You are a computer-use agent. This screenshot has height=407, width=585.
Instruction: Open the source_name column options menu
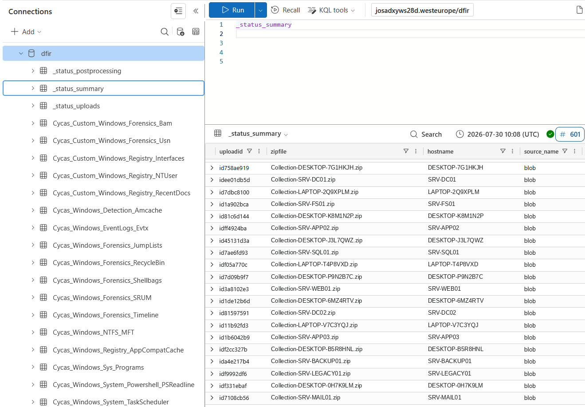tap(574, 151)
